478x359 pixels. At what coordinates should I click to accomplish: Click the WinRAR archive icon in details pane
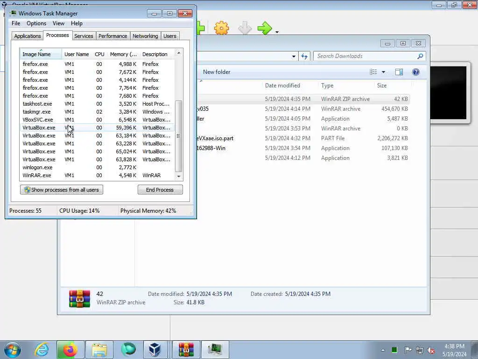(79, 298)
